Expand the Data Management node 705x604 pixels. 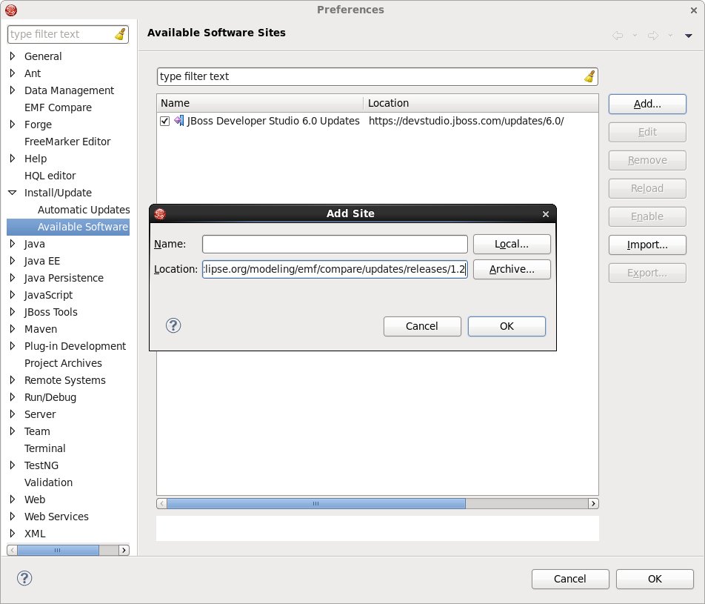(x=13, y=90)
